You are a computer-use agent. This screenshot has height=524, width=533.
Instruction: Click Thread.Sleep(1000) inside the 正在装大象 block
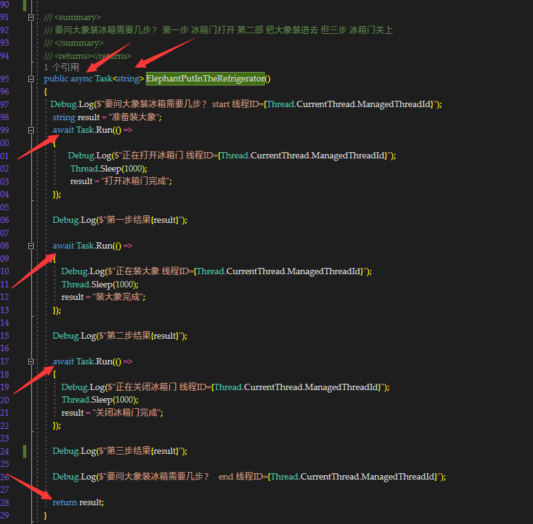(x=100, y=284)
